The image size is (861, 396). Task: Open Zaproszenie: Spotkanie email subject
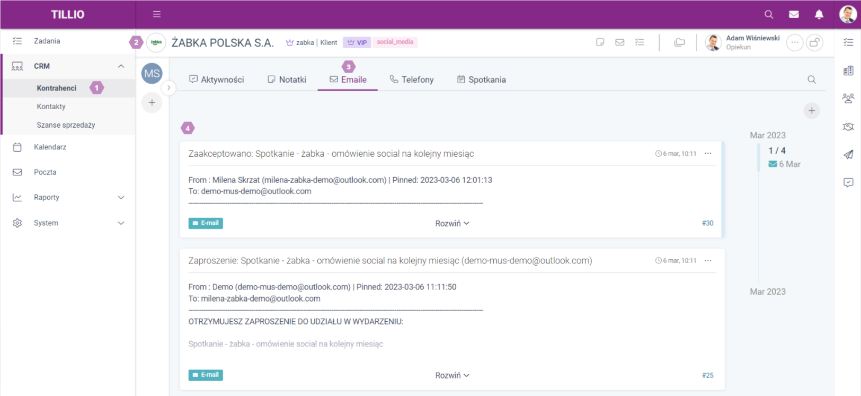[390, 261]
